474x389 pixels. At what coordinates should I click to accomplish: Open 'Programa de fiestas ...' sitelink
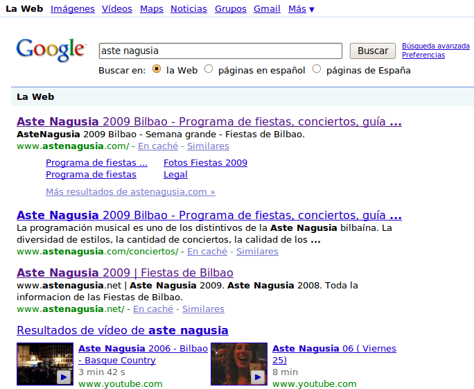pyautogui.click(x=97, y=163)
